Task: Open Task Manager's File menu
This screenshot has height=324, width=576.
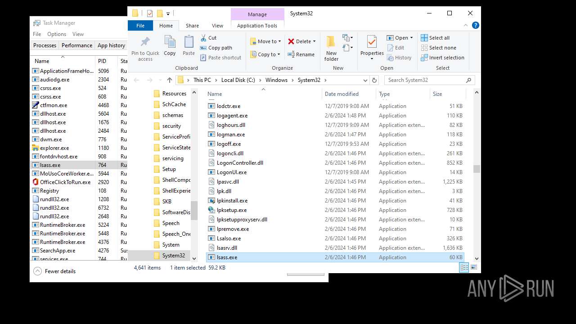Action: 37,34
